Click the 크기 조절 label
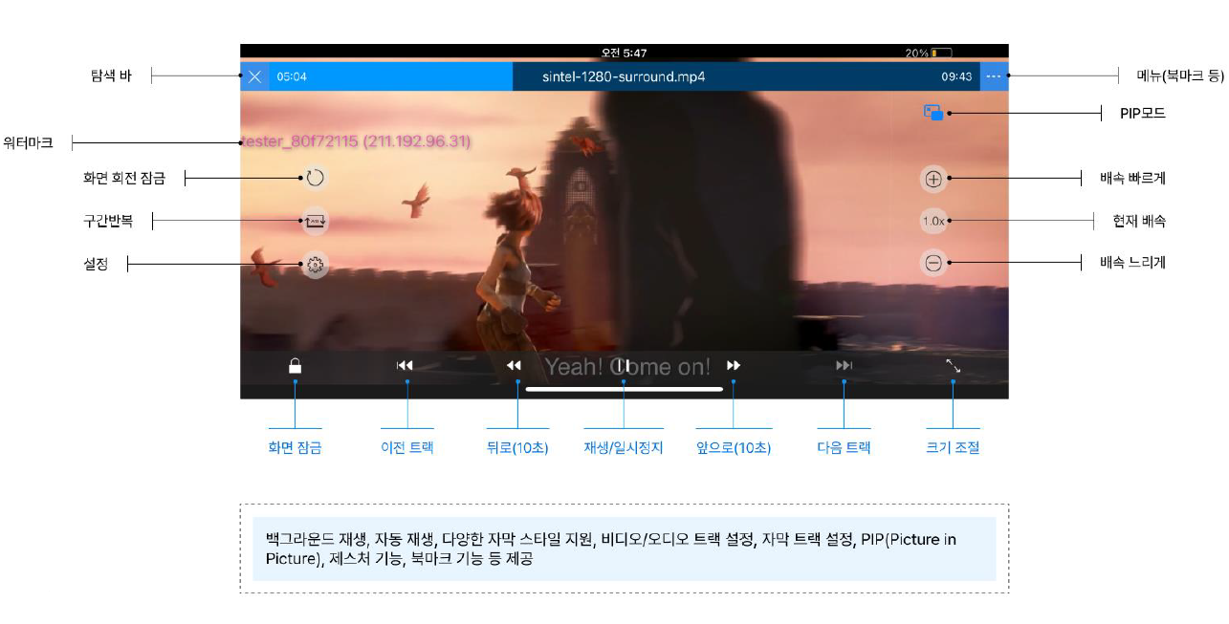 [953, 447]
